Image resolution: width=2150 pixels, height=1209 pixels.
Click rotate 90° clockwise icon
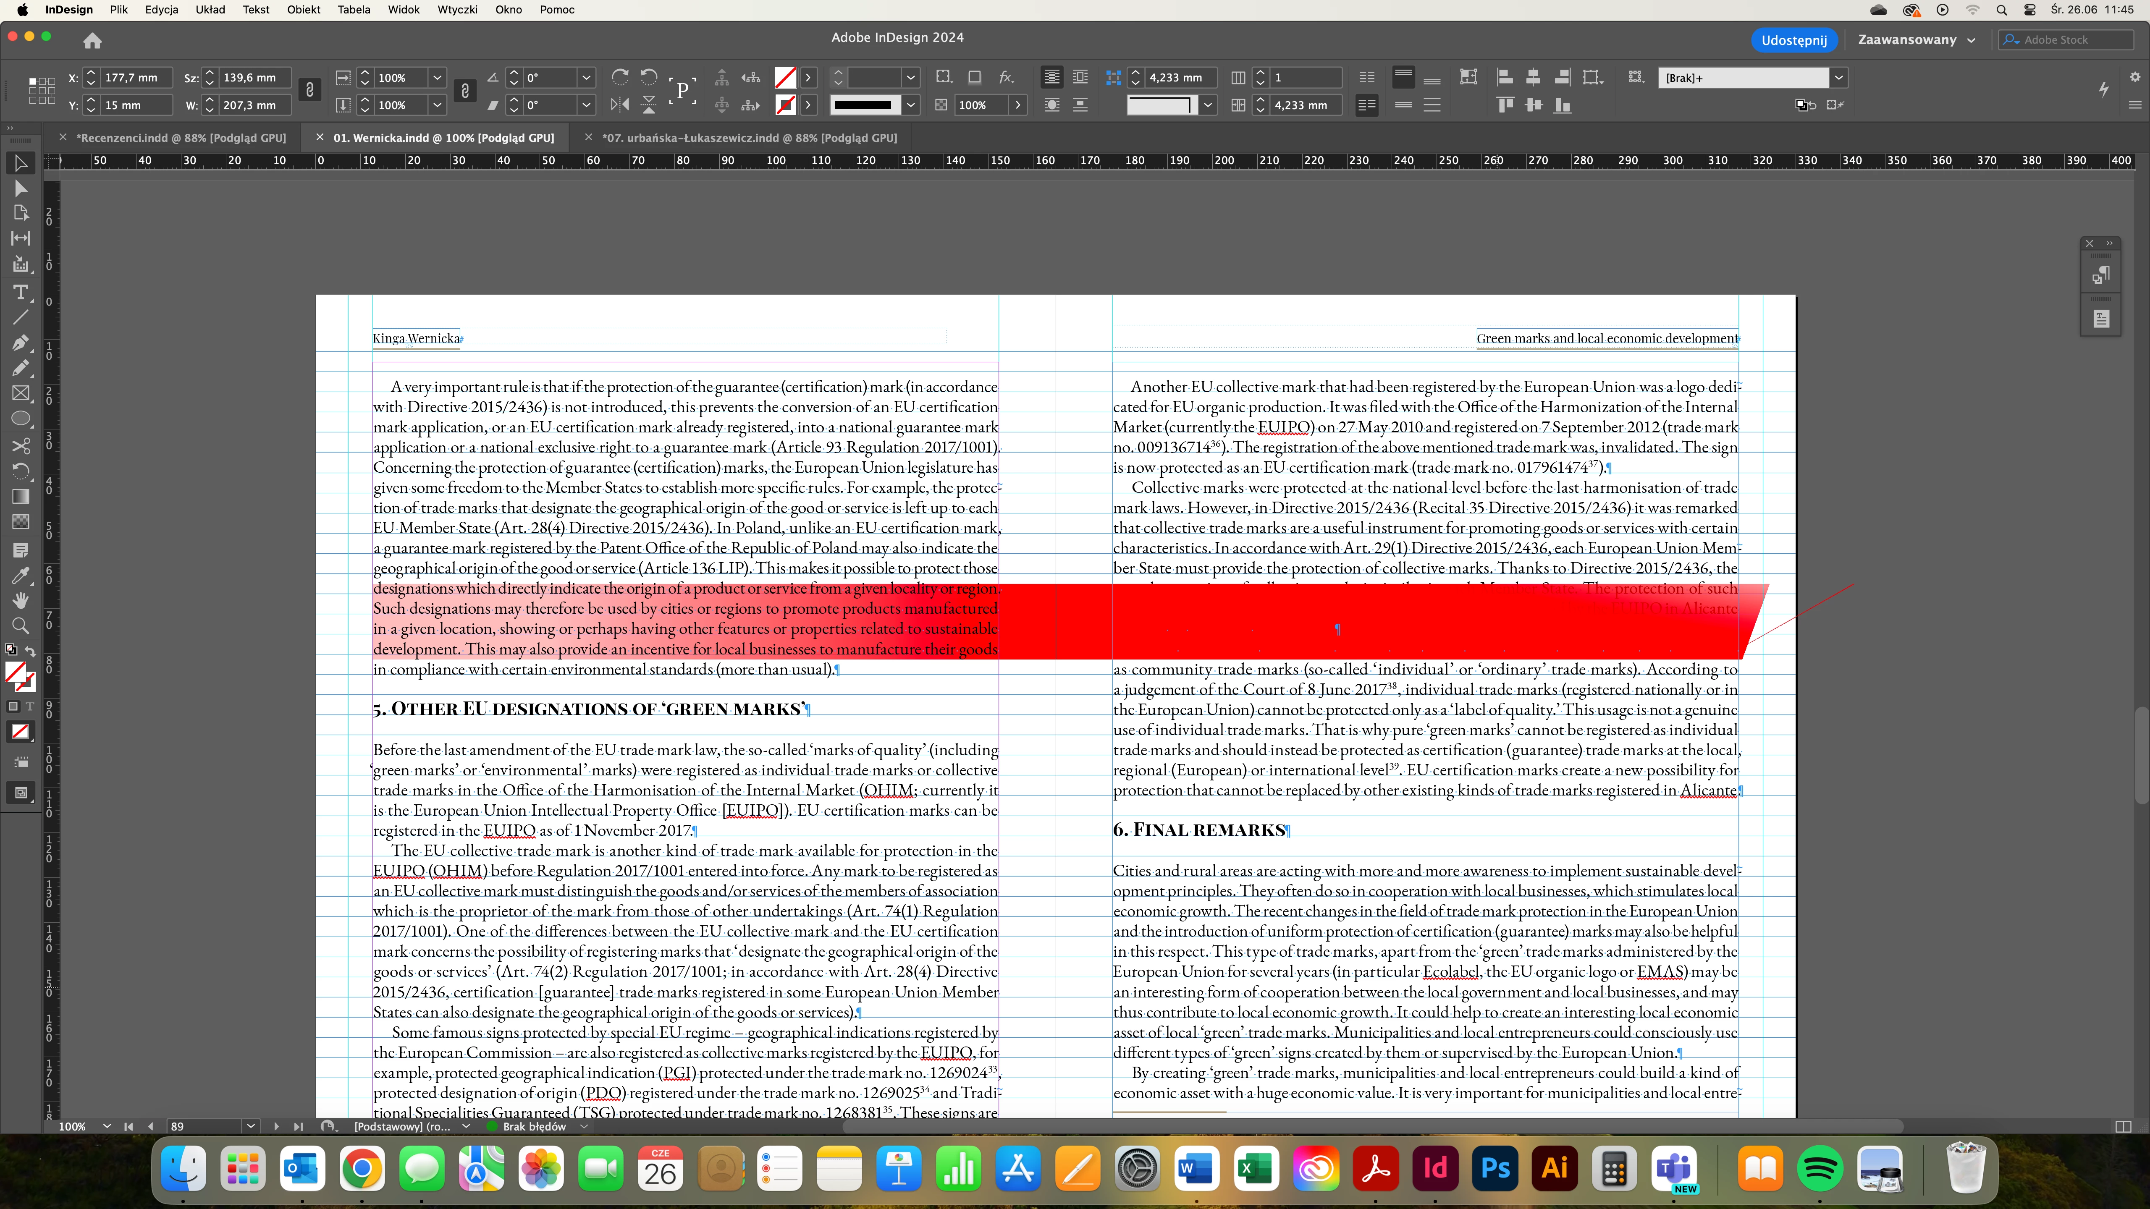click(x=620, y=77)
